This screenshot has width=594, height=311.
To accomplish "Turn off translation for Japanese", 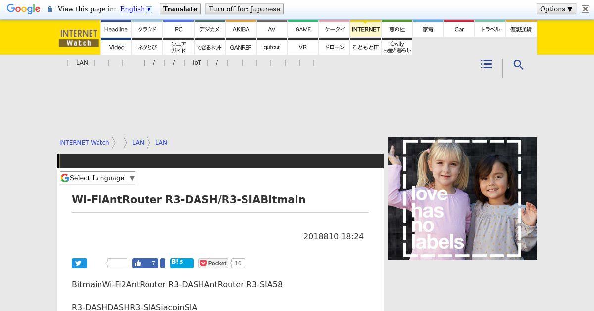I will 244,9.
